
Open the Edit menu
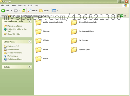(8, 5)
